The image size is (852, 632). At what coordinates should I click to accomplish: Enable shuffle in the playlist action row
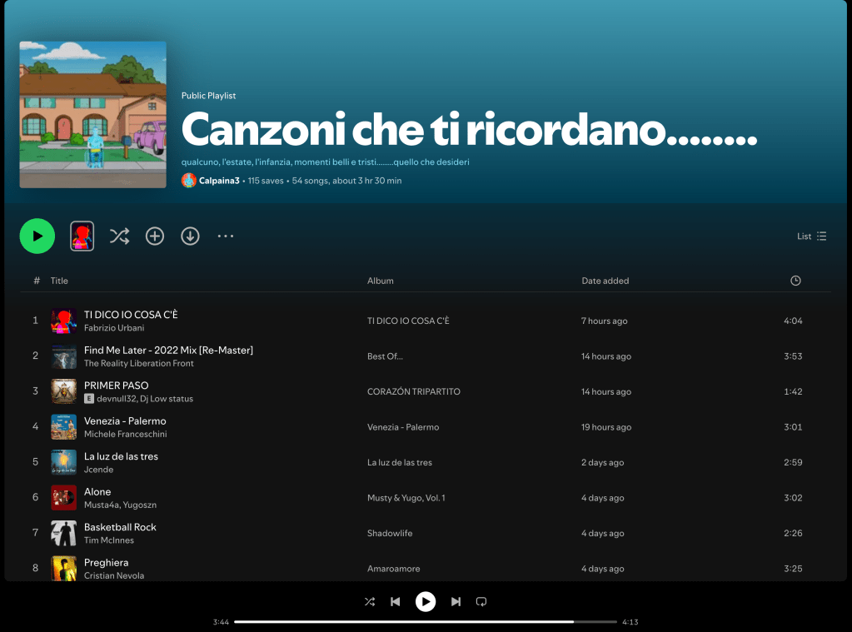click(120, 236)
